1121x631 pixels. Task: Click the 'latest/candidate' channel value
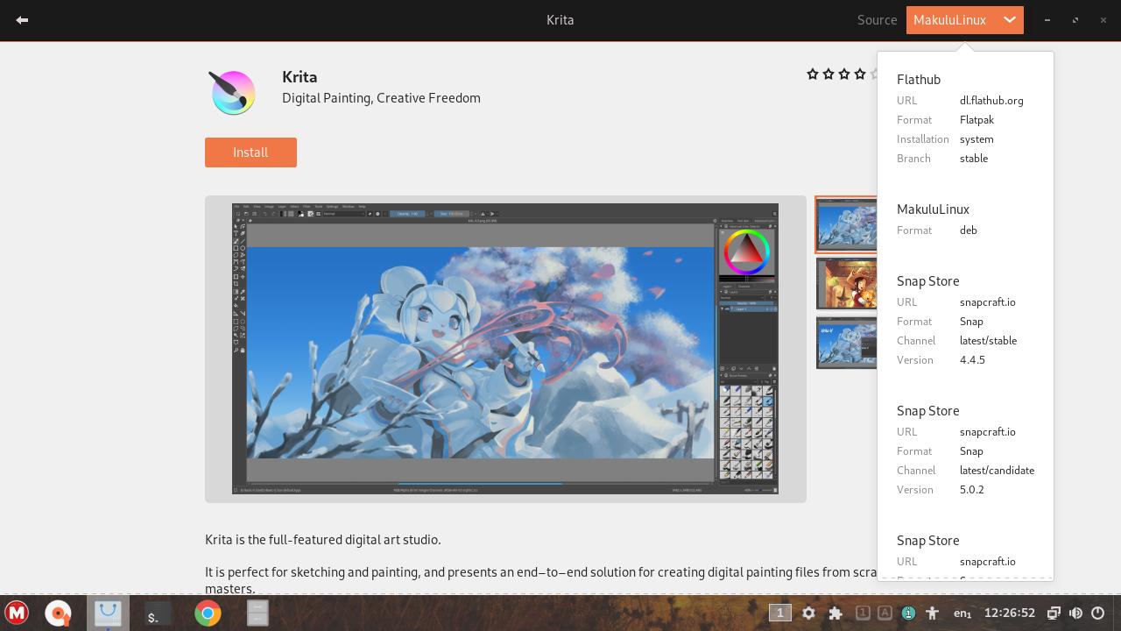997,470
